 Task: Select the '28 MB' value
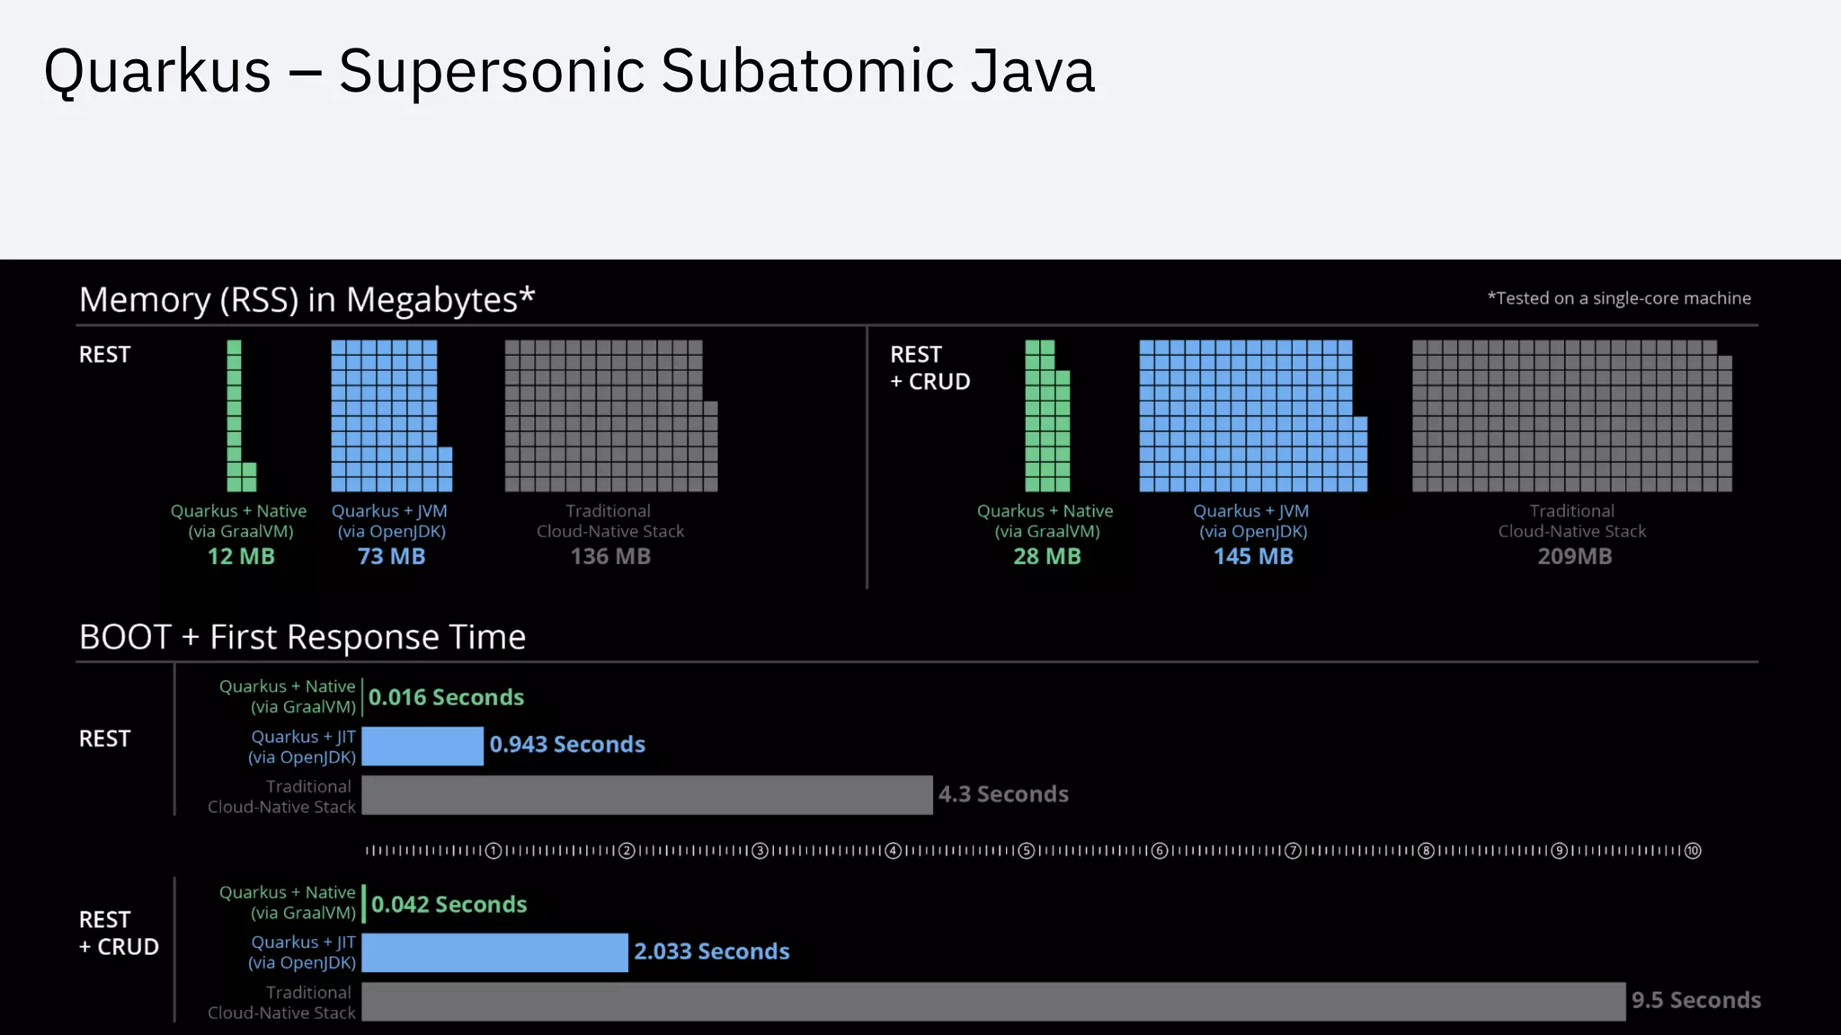point(1047,557)
